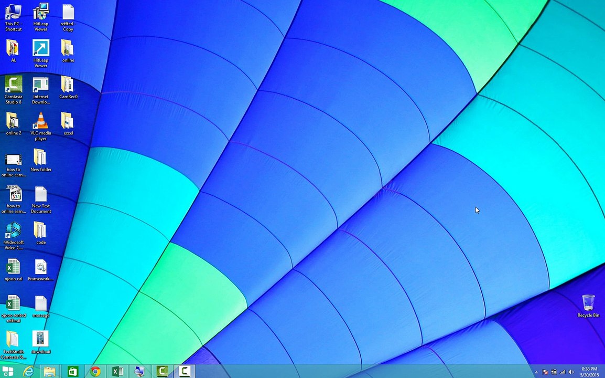Open the VLC media player shortcut
This screenshot has width=605, height=378.
coord(40,121)
